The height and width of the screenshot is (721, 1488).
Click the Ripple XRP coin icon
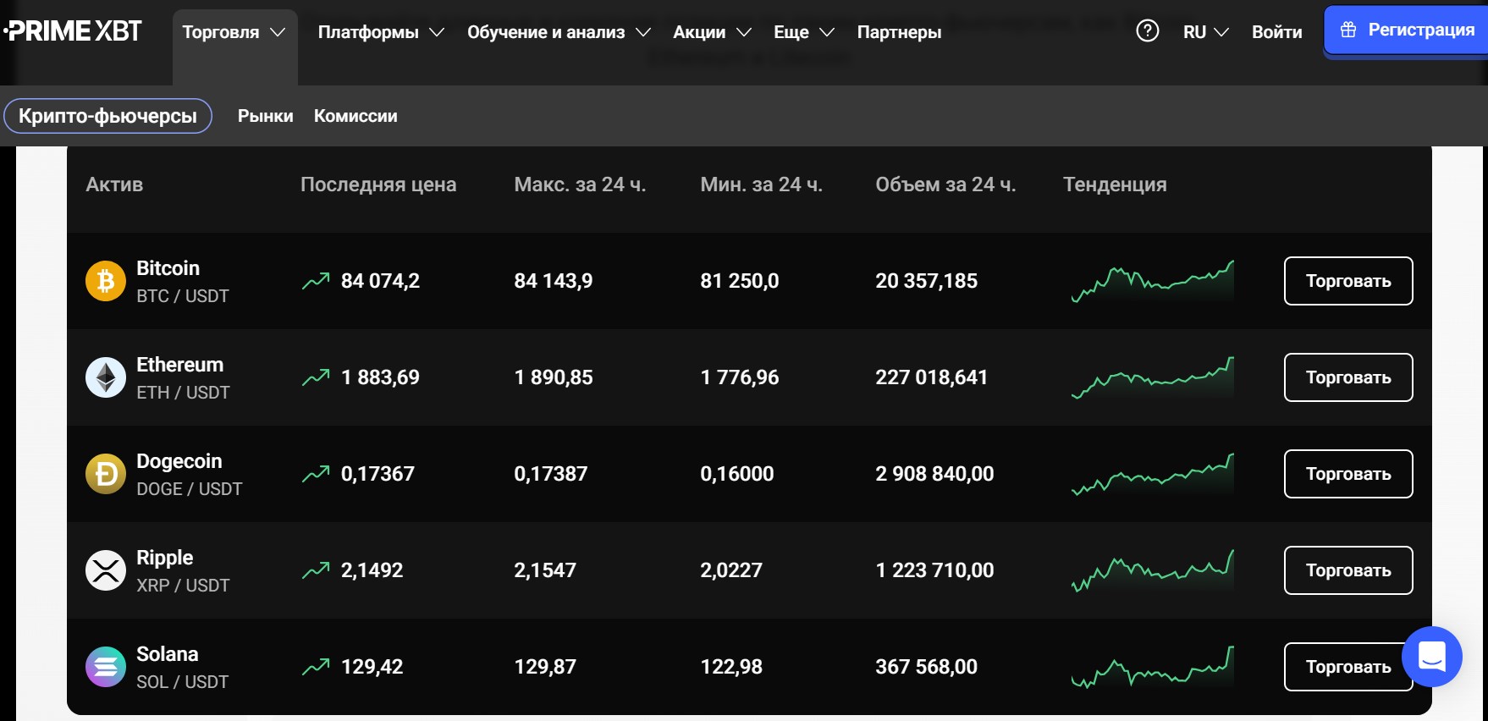coord(106,570)
